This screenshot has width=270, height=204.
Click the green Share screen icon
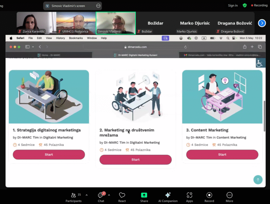pyautogui.click(x=144, y=195)
